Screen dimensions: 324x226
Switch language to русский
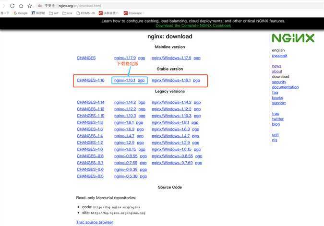pos(279,56)
